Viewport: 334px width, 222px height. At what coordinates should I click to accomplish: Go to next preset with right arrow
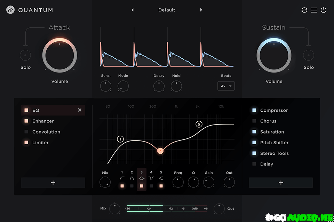pos(201,10)
